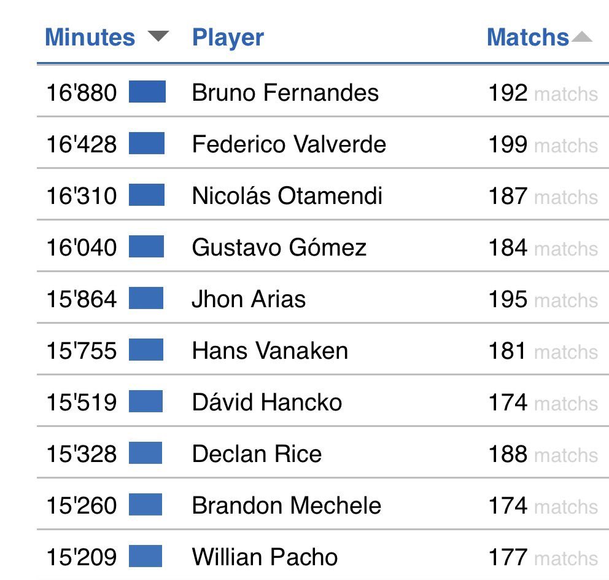Screen dimensions: 609x580
Task: Open Jhon Arias player entry
Action: pos(248,299)
